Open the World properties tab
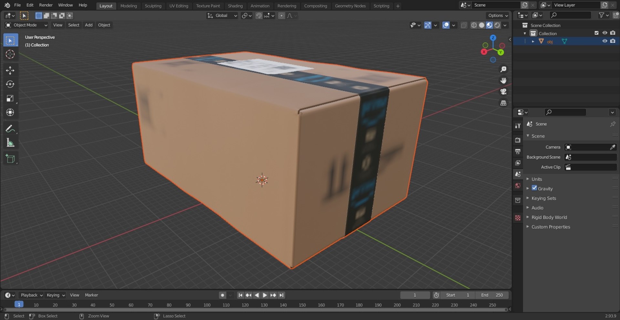Image resolution: width=620 pixels, height=320 pixels. (x=518, y=186)
